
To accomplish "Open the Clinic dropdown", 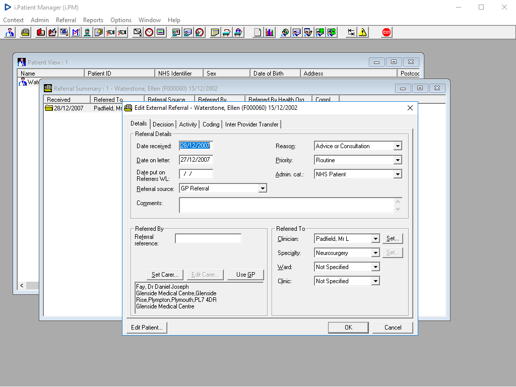I will click(x=375, y=281).
